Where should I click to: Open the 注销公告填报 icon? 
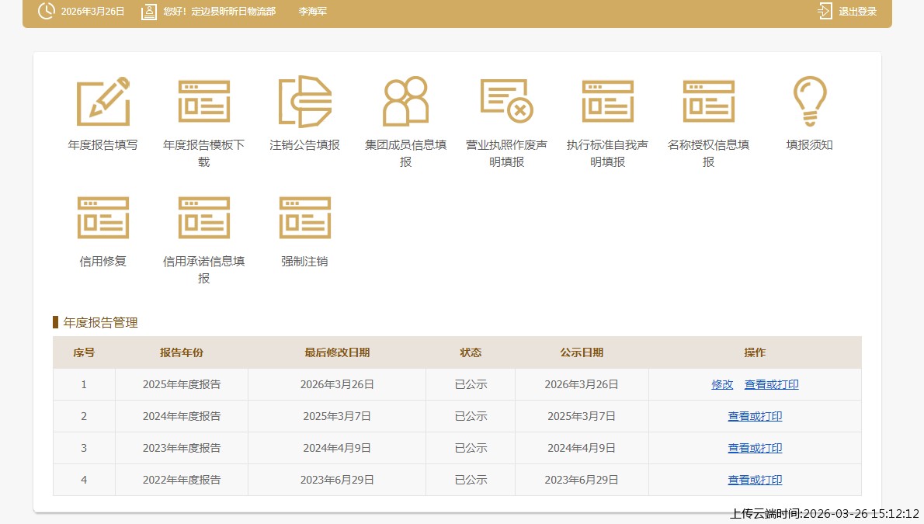(x=304, y=102)
